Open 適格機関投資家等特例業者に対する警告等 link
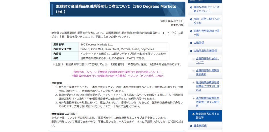 click(208, 102)
